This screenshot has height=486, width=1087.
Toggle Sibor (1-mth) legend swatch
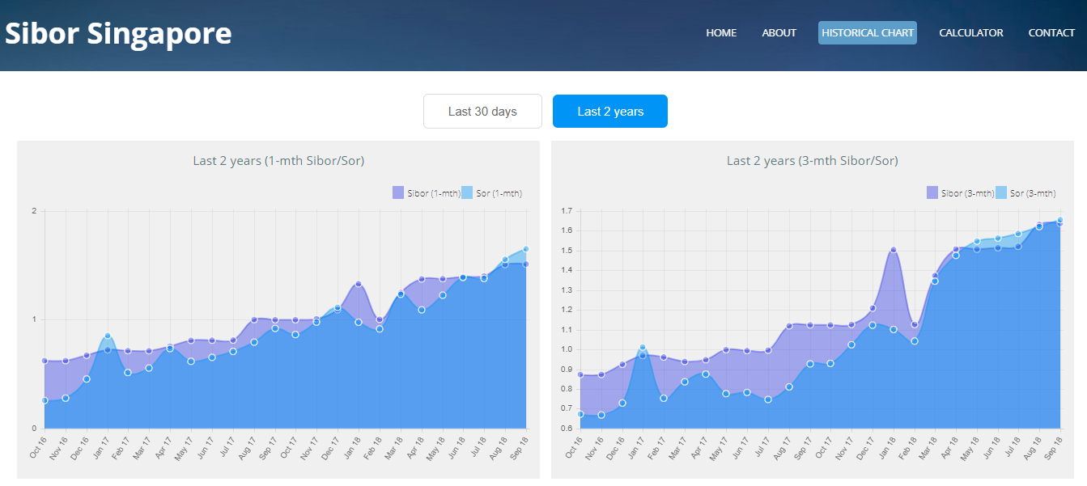(398, 193)
